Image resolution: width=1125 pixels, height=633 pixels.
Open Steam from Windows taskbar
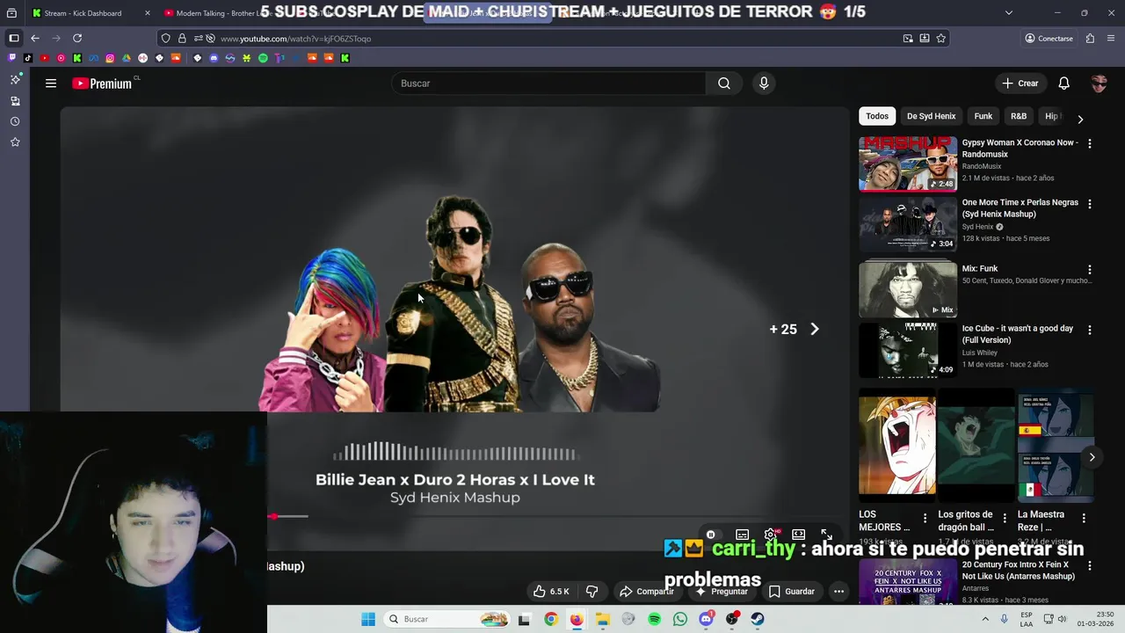[x=757, y=619]
